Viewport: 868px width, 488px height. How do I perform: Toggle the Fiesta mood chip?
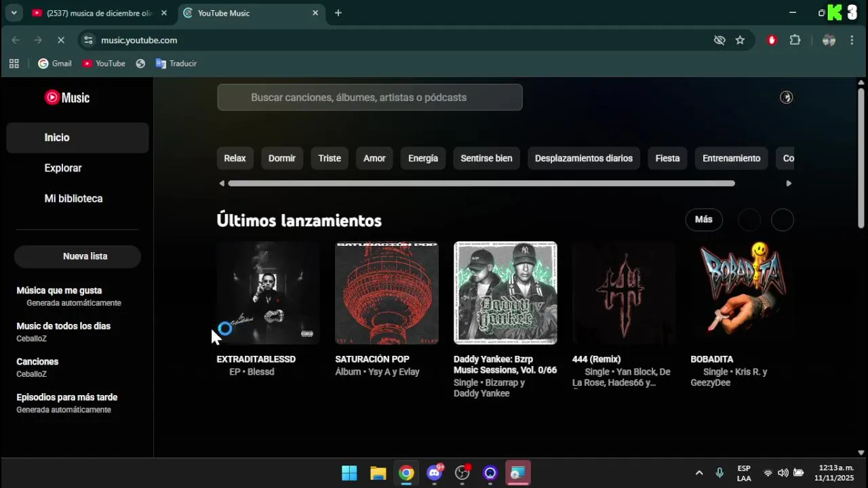pos(667,159)
